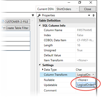Select the CUSTOMER-2-FILE table button
Screen dimensions: 103x97
[x=15, y=22]
